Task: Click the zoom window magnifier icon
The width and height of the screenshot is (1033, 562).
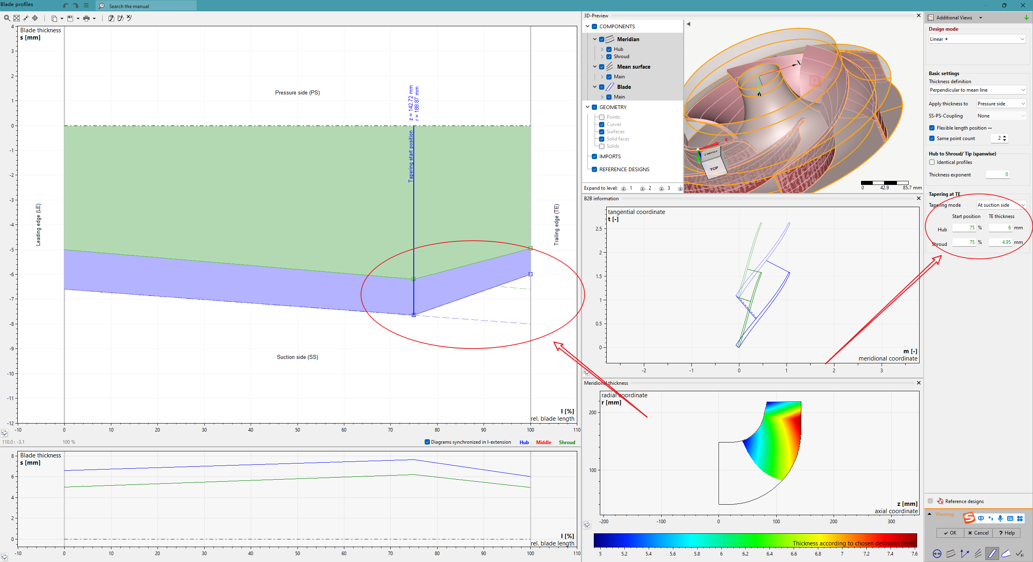Action: pos(7,18)
